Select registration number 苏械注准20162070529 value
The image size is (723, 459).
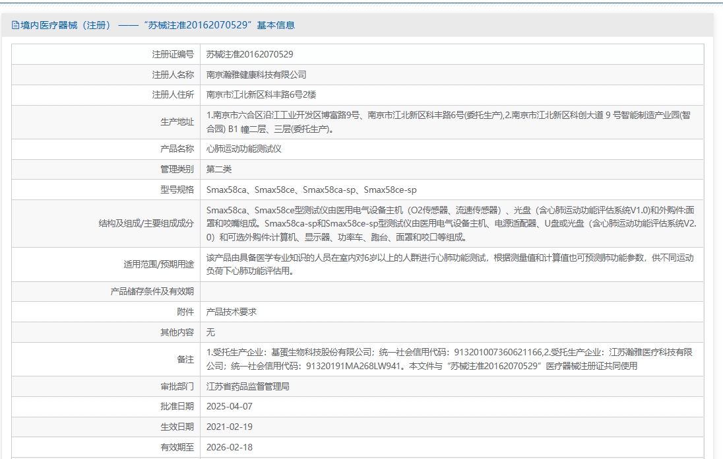click(x=249, y=55)
